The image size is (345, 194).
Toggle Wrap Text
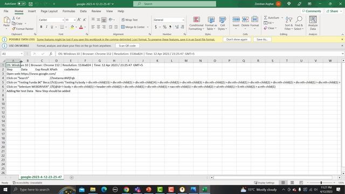[x=129, y=20]
